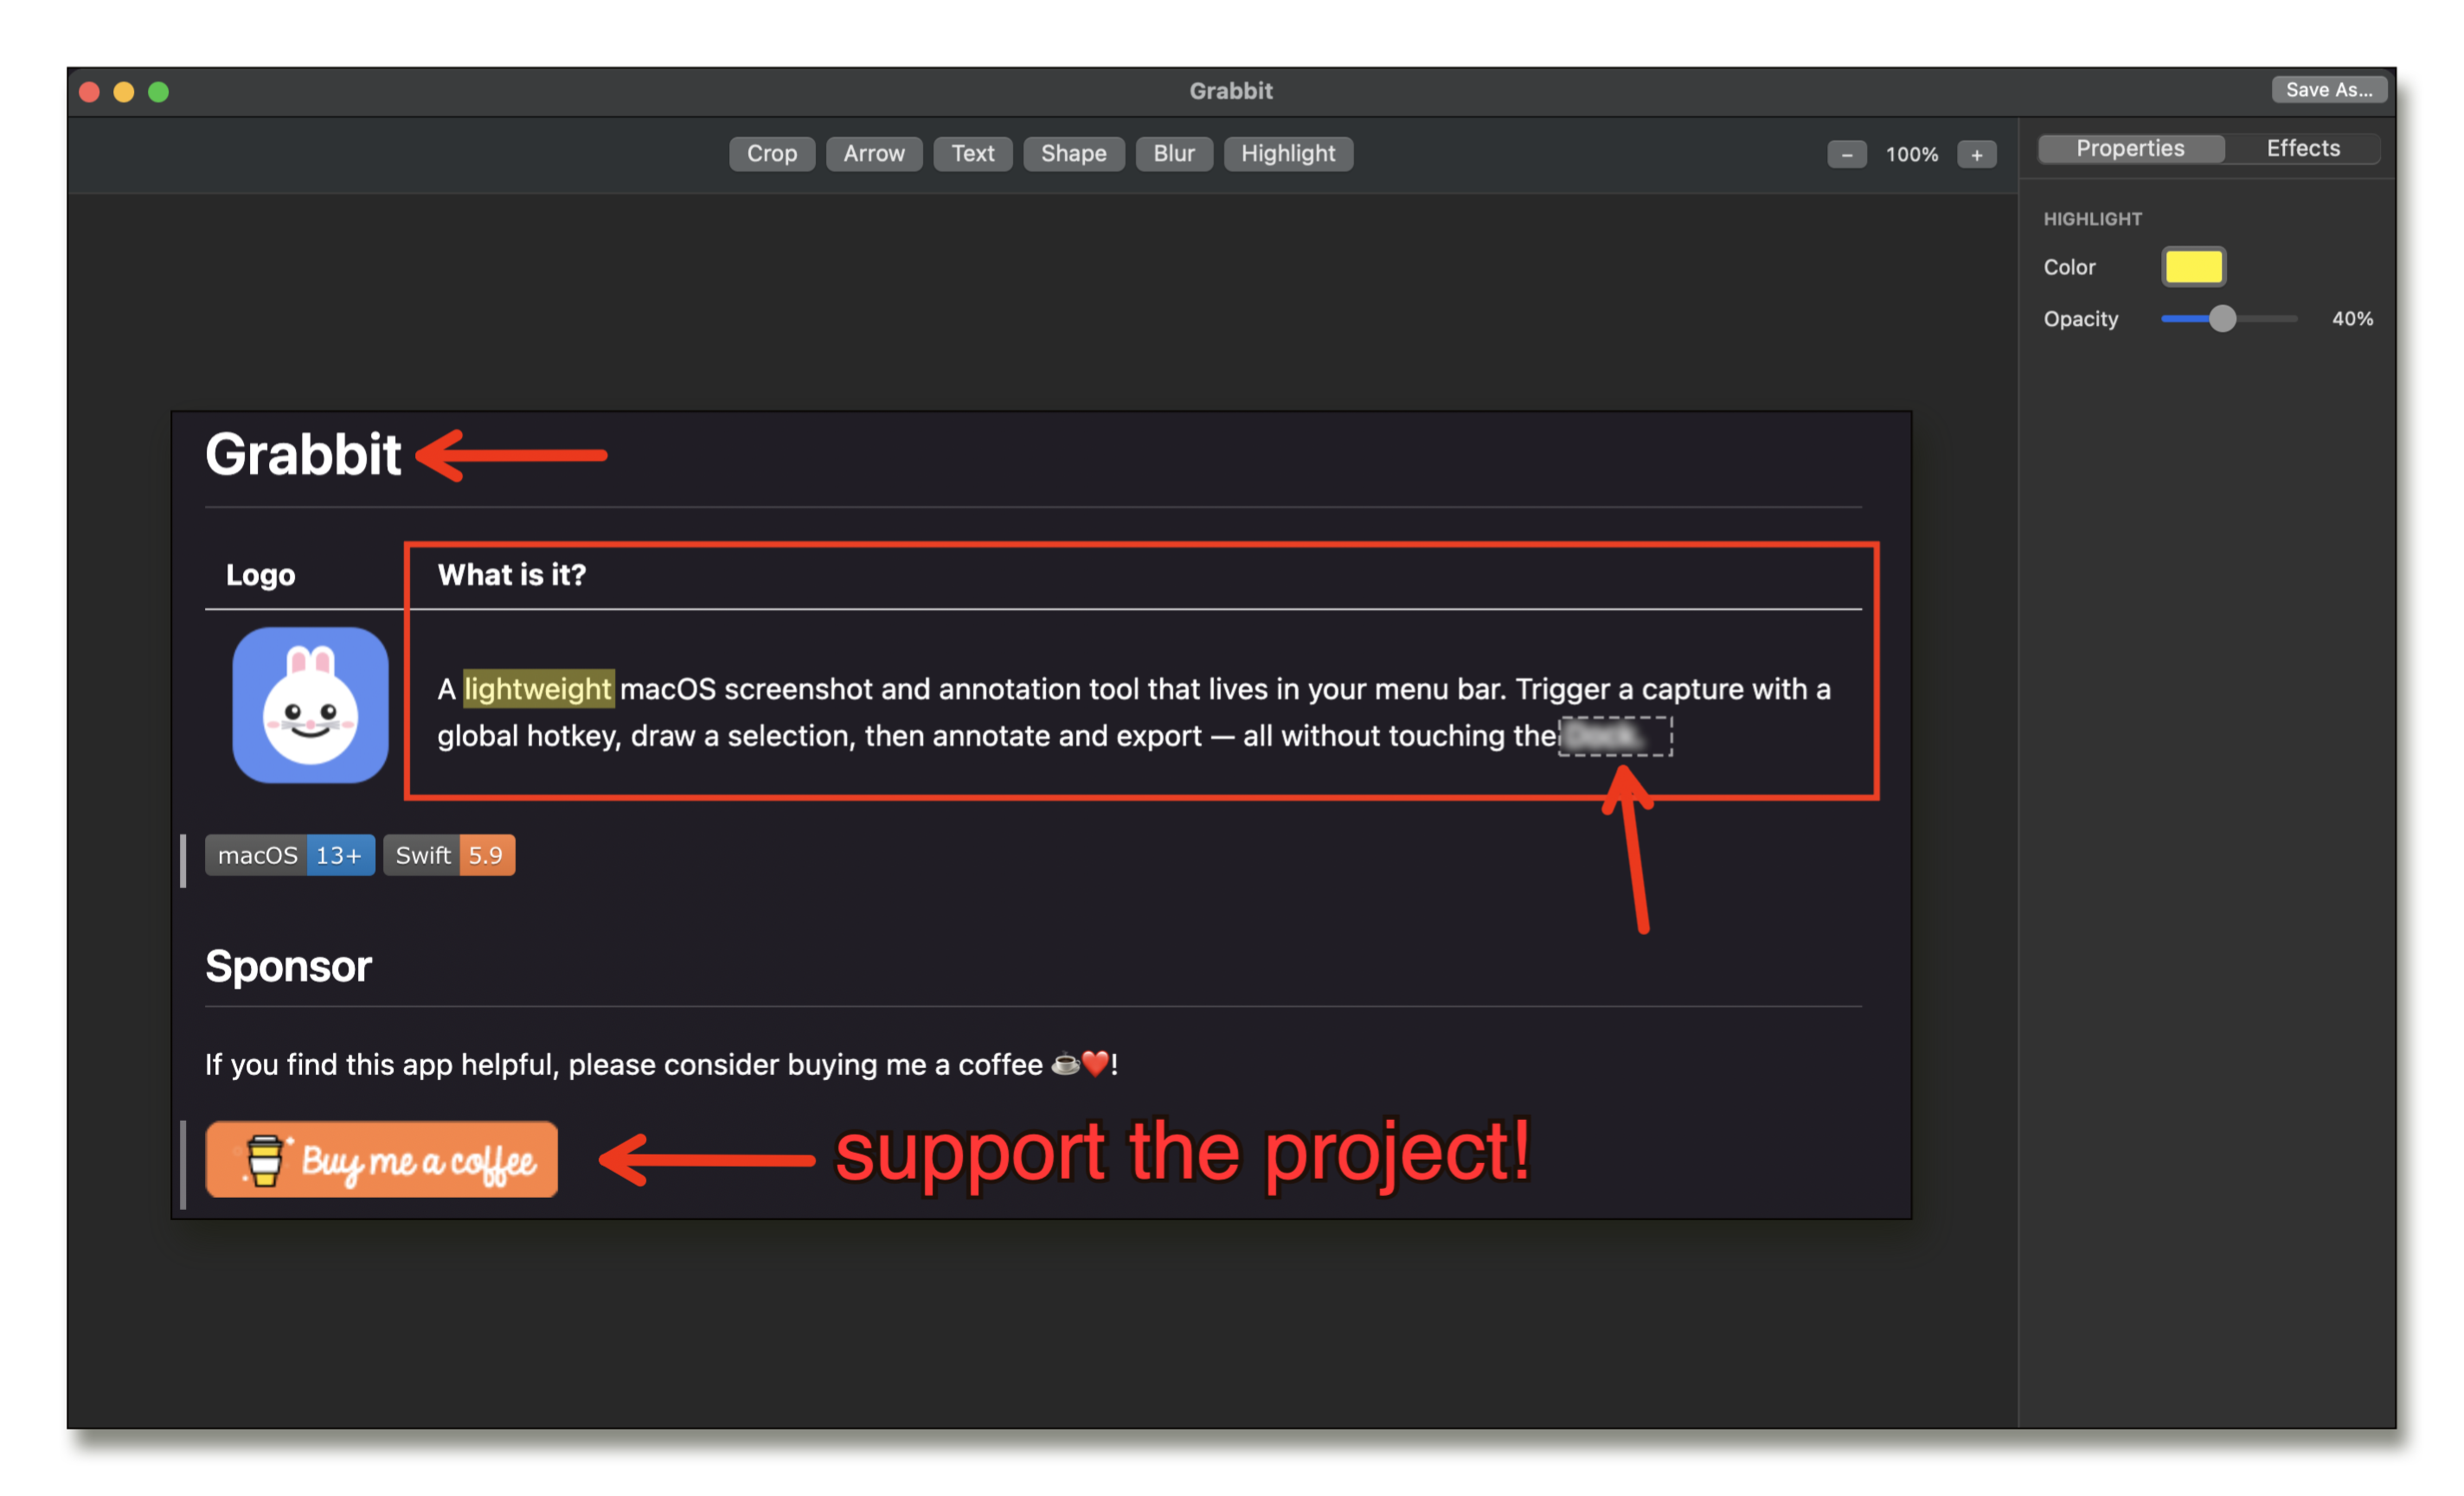The image size is (2464, 1496).
Task: Switch to the Properties tab
Action: click(x=2130, y=149)
